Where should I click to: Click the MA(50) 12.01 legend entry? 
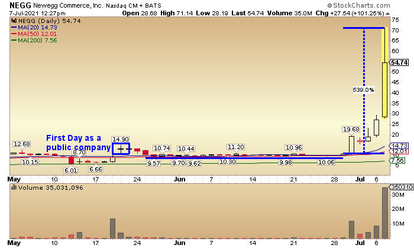[34, 34]
